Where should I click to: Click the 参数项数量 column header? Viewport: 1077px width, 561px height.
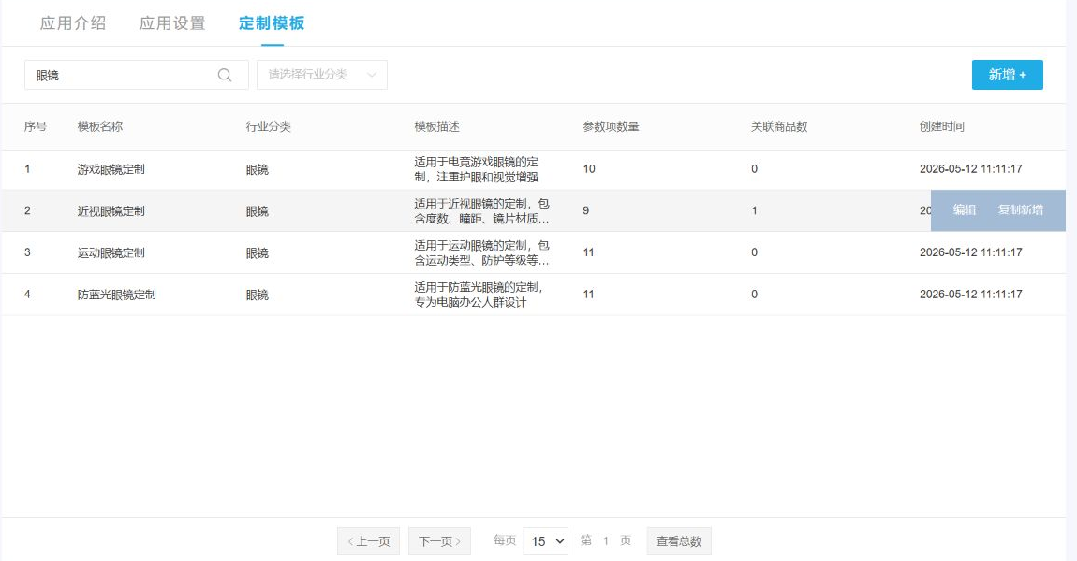pos(611,126)
